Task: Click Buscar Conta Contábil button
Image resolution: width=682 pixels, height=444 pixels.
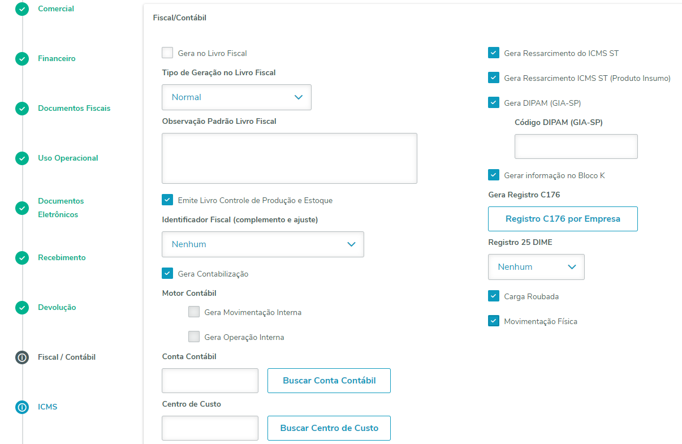Action: tap(329, 381)
